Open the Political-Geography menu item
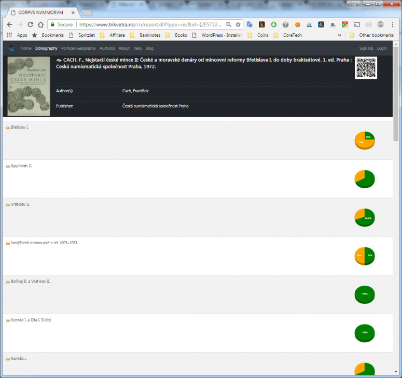The width and height of the screenshot is (402, 378). coord(78,48)
